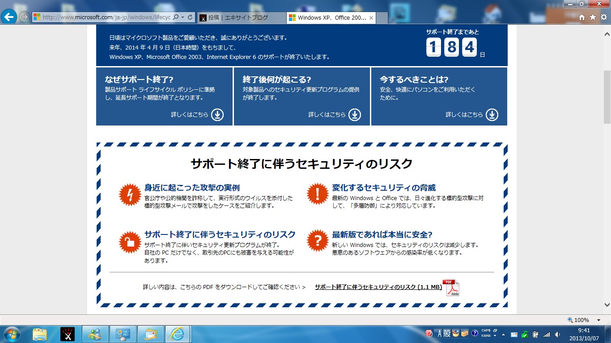Screen dimensions: 611x343
Task: Click the 今するべきことは? heading
Action: tap(414, 79)
